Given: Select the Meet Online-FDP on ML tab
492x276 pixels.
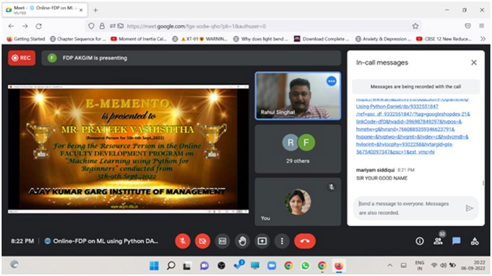Looking at the screenshot, I should pyautogui.click(x=44, y=10).
